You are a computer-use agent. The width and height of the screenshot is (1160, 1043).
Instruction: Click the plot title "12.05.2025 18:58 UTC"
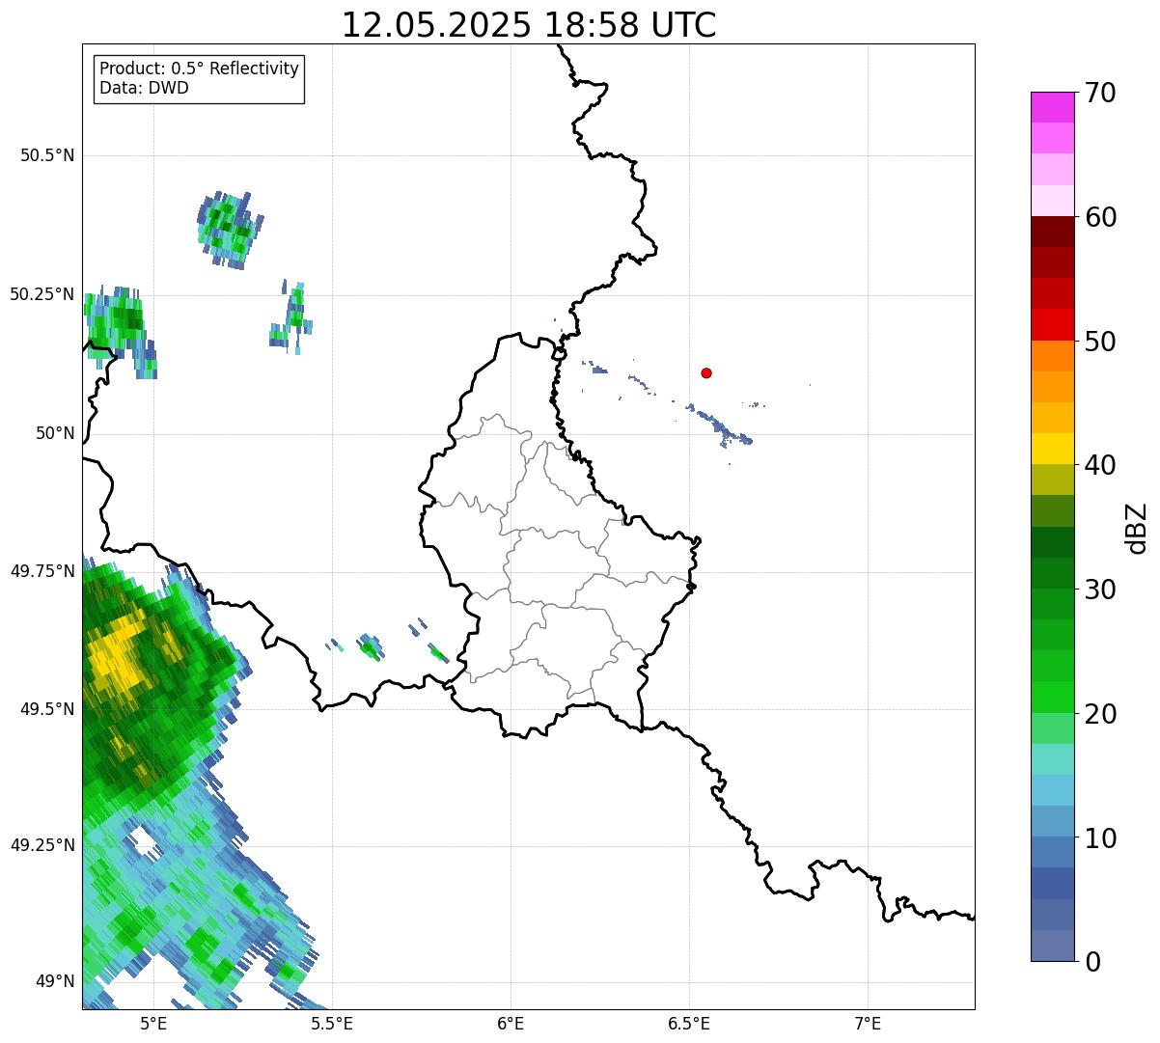pyautogui.click(x=529, y=25)
